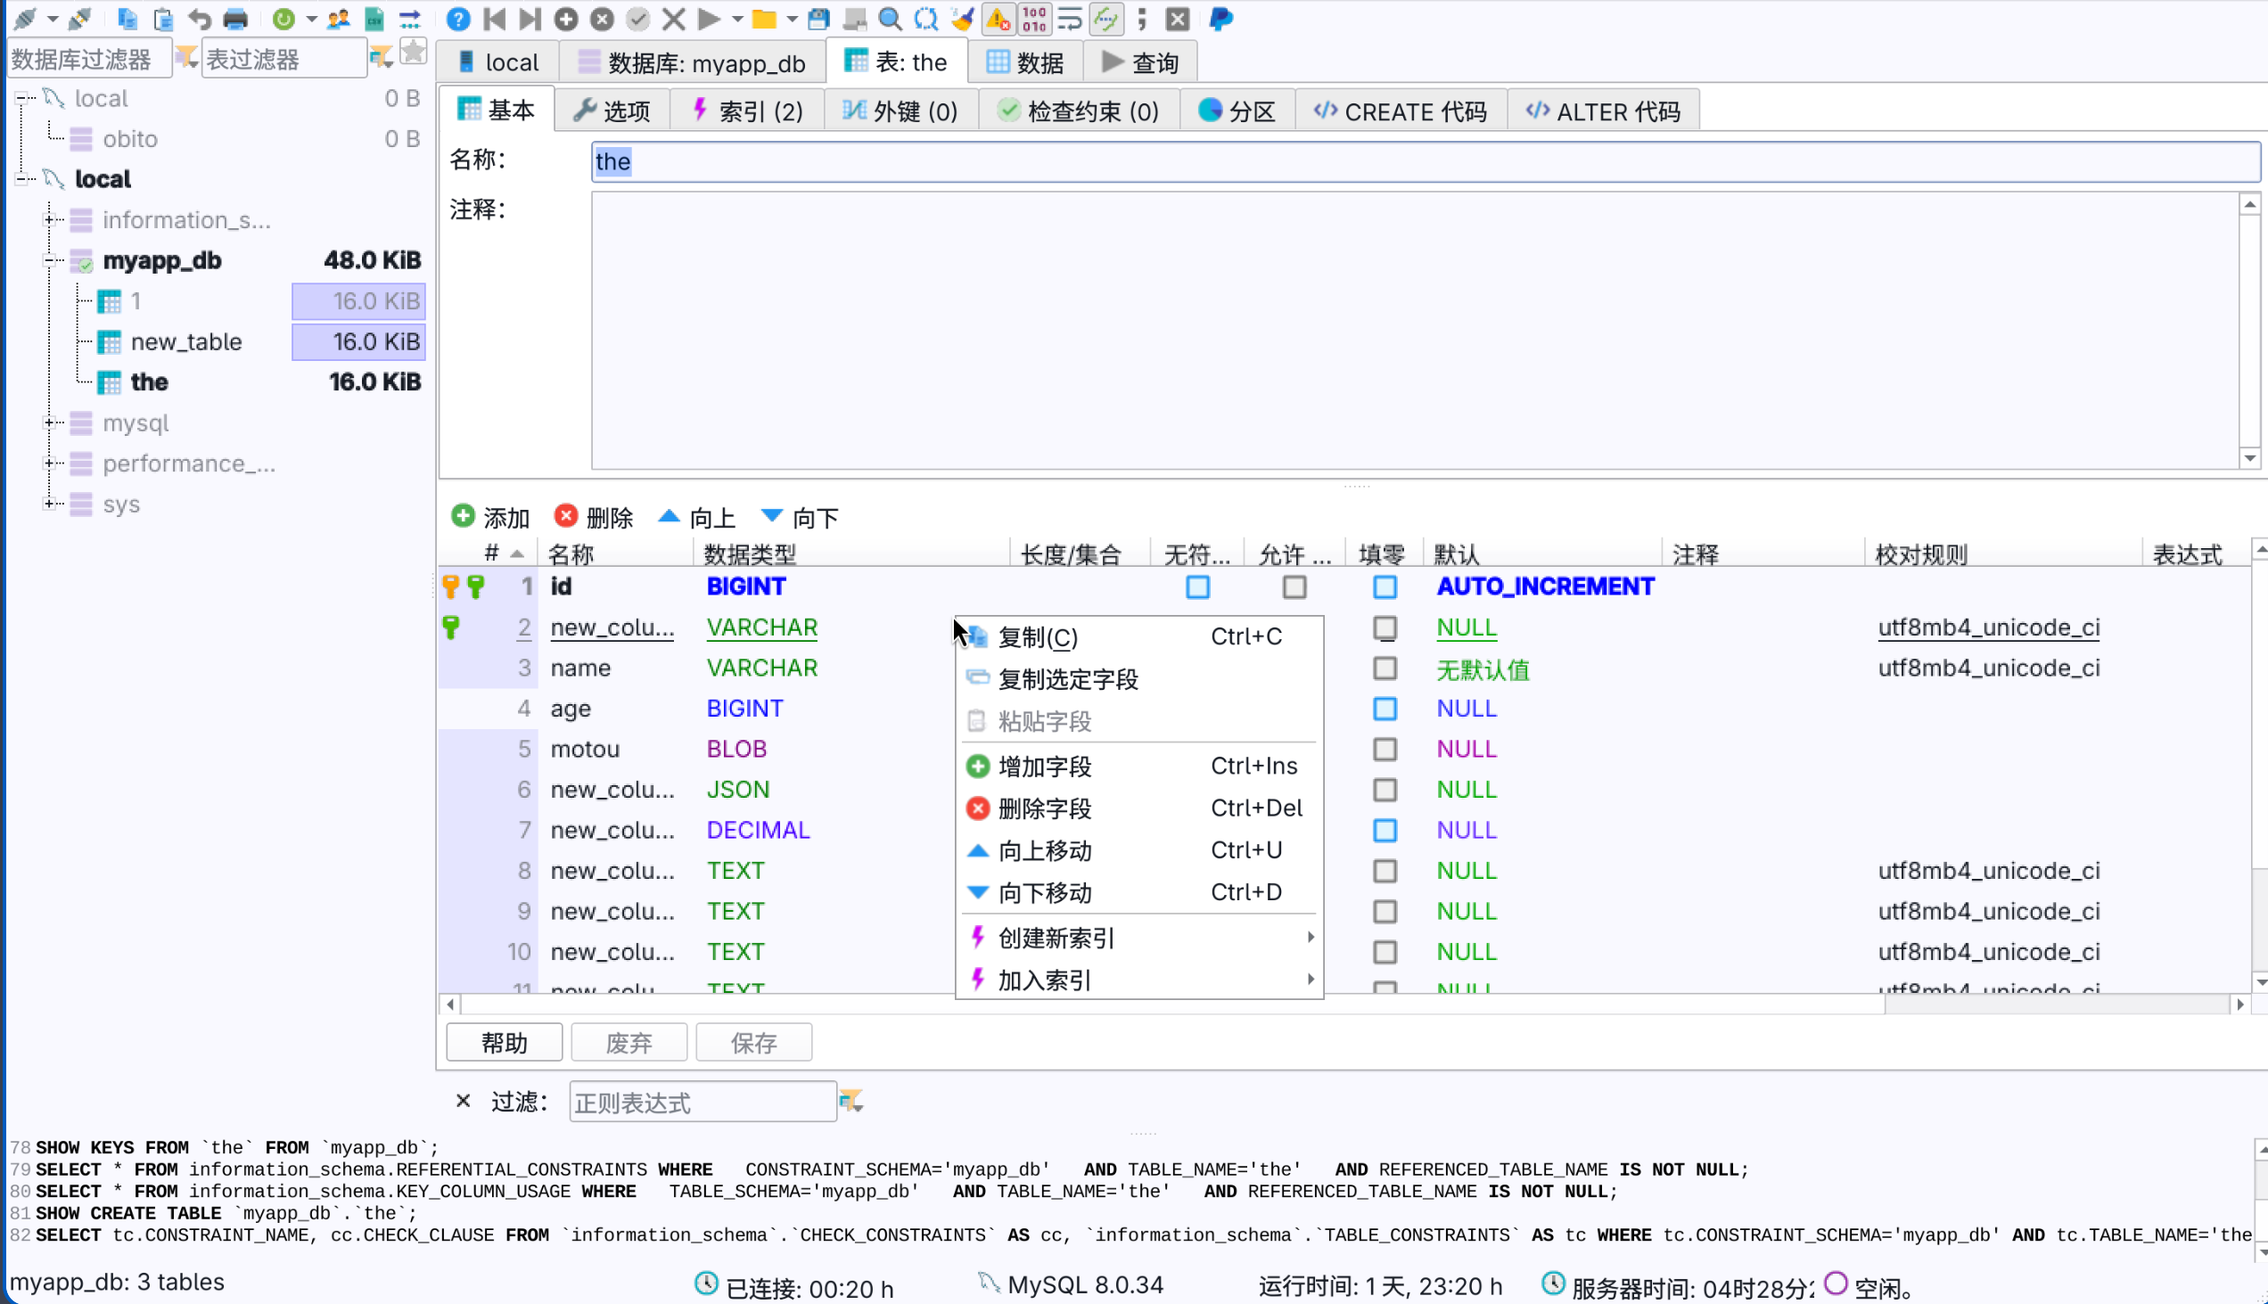
Task: Open the dropdown next to connect icon
Action: pos(53,19)
